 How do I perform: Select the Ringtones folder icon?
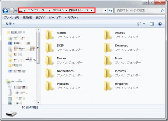[x=108, y=86]
